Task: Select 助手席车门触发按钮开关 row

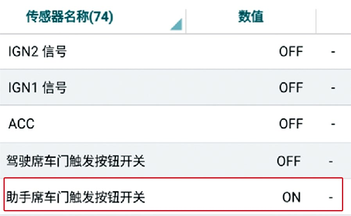Action: pyautogui.click(x=173, y=194)
